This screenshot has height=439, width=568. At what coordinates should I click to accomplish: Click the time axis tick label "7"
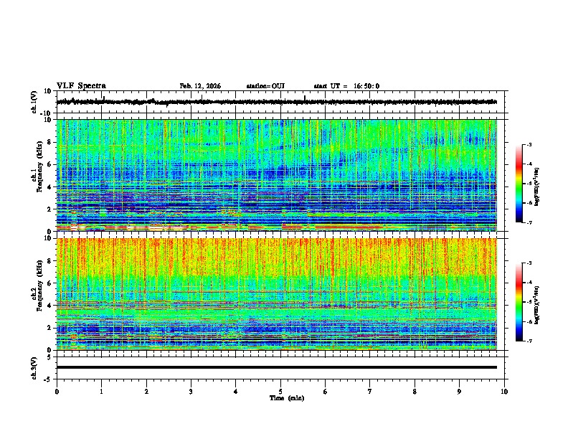(370, 392)
